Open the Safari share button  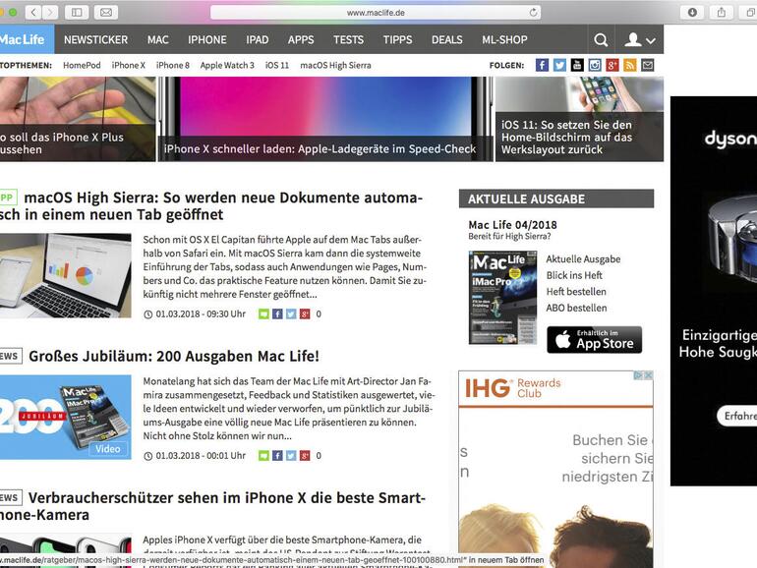coord(722,12)
